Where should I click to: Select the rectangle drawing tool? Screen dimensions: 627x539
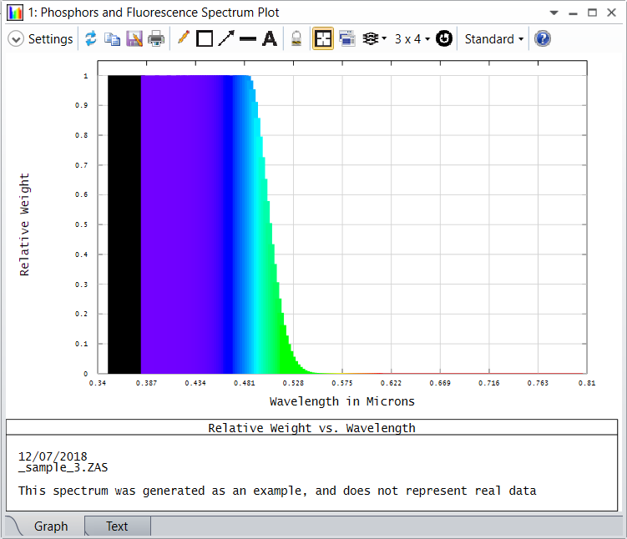pos(205,38)
